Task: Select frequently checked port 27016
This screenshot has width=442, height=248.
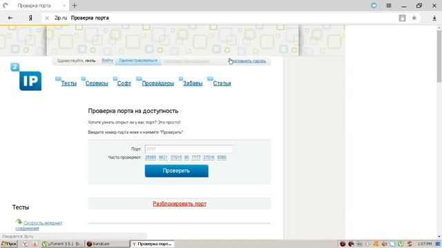Action: tap(209, 158)
